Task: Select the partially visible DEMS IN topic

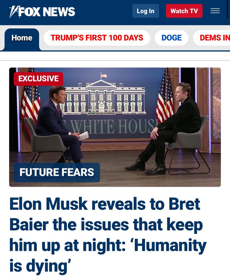Action: point(212,38)
